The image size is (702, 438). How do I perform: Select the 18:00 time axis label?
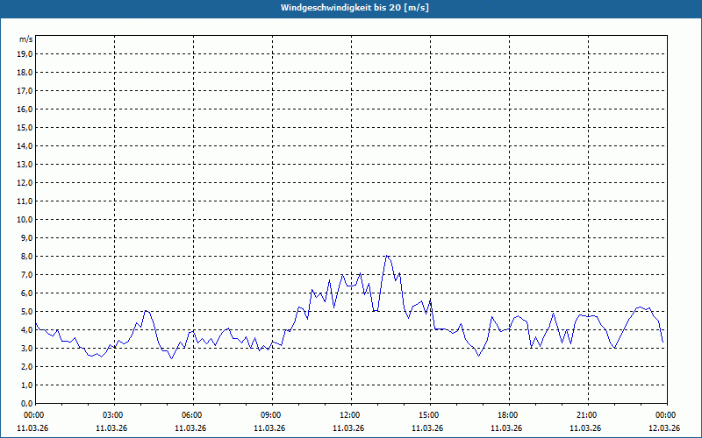508,414
